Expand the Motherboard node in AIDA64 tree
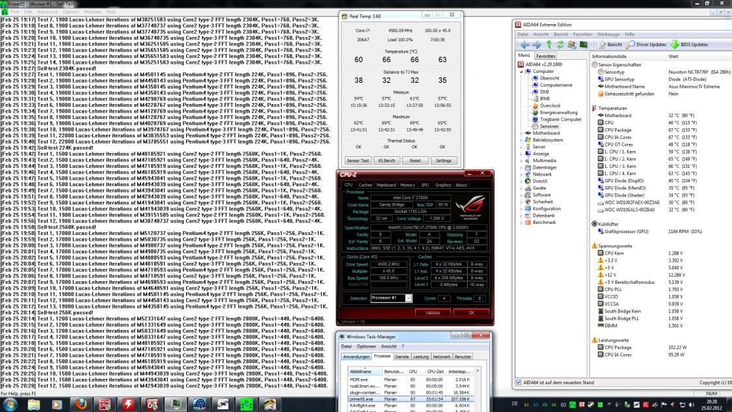Screen dimensions: 732x412 (521, 133)
